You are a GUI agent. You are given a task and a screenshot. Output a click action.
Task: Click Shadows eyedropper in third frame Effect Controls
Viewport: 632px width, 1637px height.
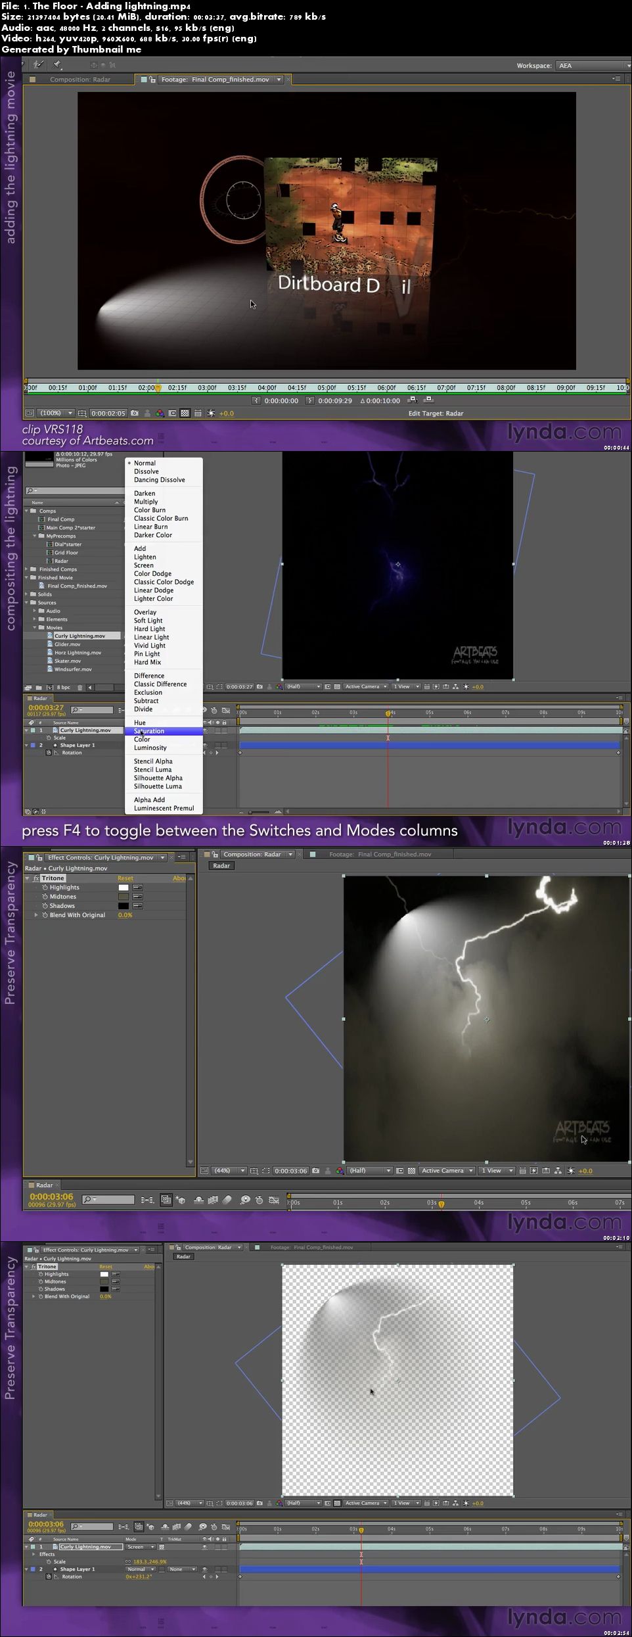click(x=137, y=906)
